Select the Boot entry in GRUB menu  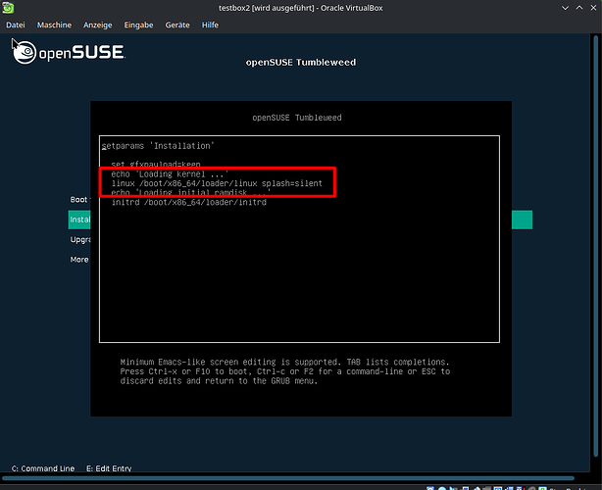(78, 200)
